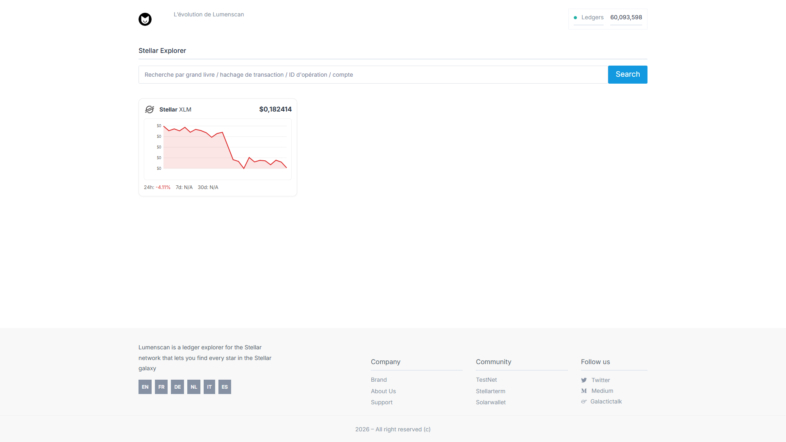Change language to IT

pyautogui.click(x=209, y=387)
